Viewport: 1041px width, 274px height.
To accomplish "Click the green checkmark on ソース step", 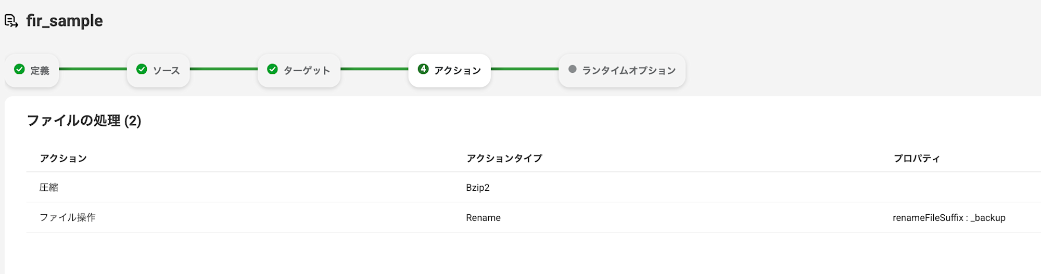I will (x=142, y=69).
